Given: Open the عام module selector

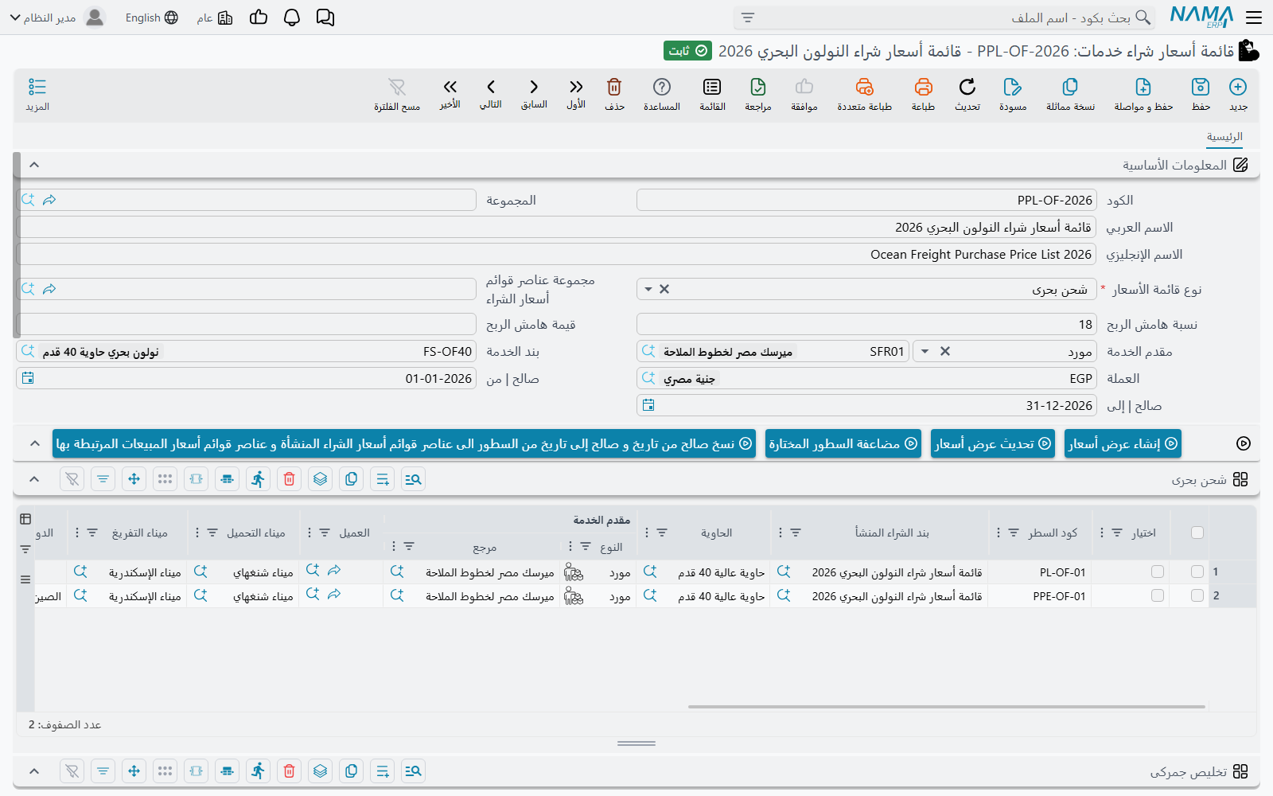Looking at the screenshot, I should 215,18.
